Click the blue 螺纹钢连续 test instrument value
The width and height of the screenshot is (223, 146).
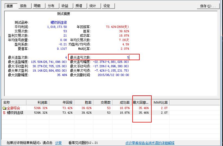pyautogui.click(x=59, y=22)
